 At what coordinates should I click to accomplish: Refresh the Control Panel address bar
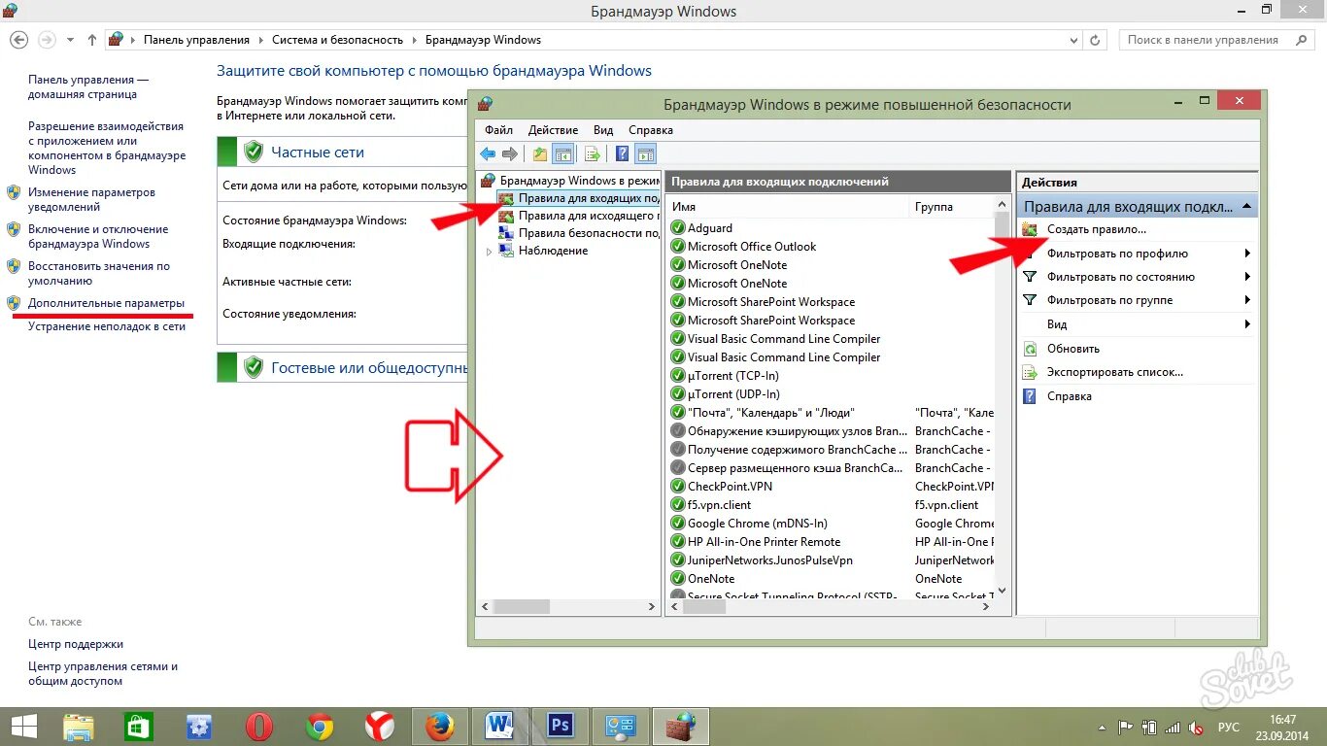1096,40
